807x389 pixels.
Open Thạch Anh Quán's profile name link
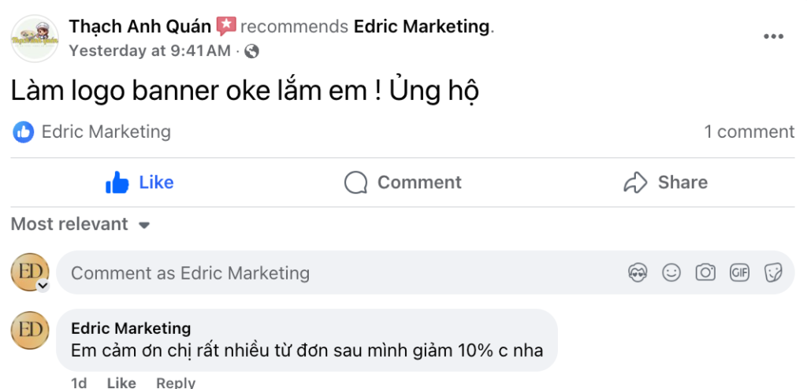[140, 26]
